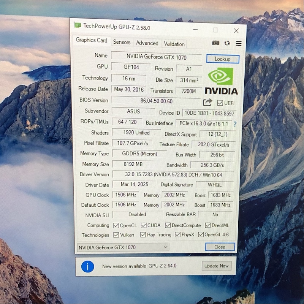Click the Bus Interface question mark icon

coord(235,124)
